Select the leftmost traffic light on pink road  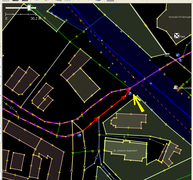(x=18, y=117)
